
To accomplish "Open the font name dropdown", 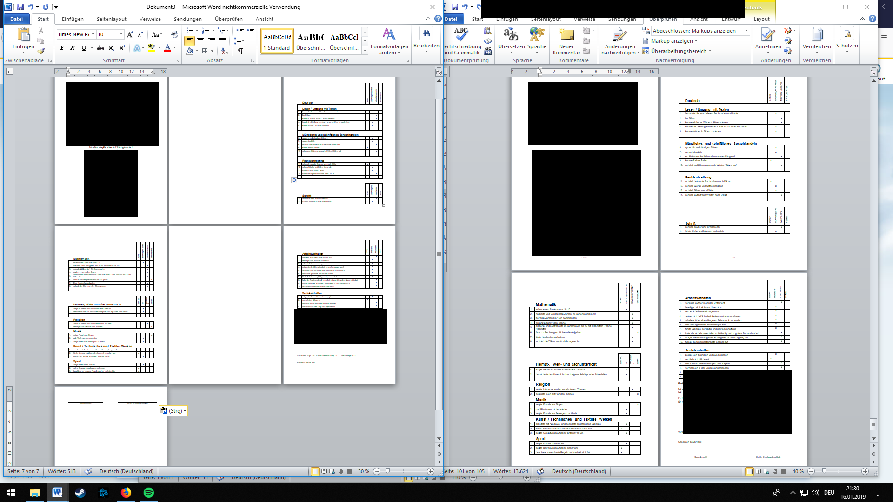I will click(x=93, y=34).
